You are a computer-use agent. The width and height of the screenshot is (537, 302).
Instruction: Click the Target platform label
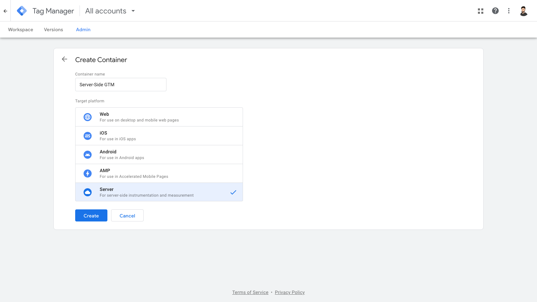tap(90, 101)
